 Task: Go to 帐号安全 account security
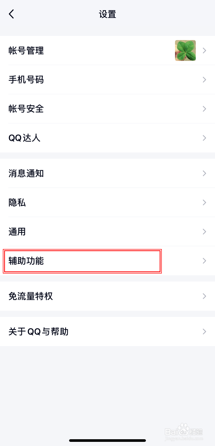26,109
